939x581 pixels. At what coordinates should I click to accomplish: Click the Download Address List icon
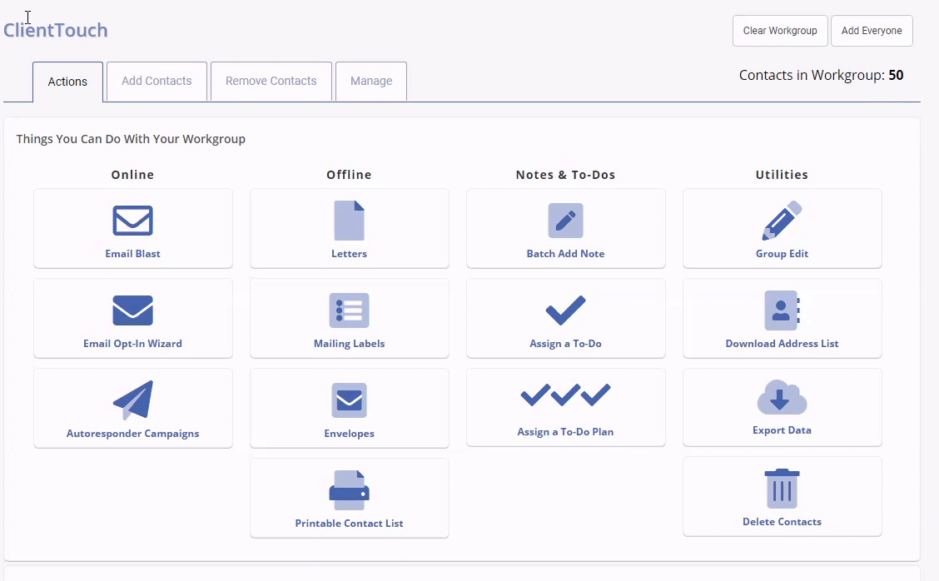pos(782,310)
